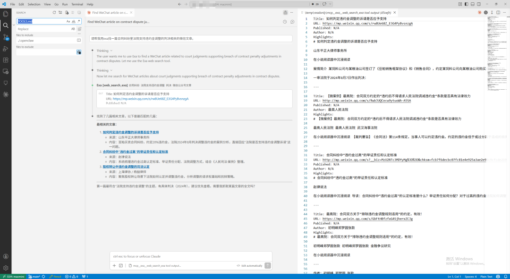Toggle Match Whole Word in search box
This screenshot has width=510, height=279.
pos(74,21)
